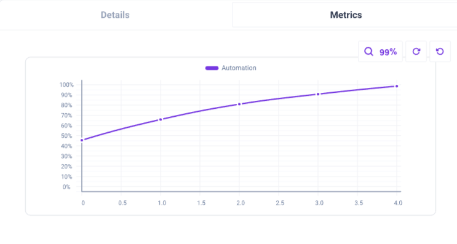Viewport: 457px width, 244px height.
Task: Toggle the Automation legend series
Action: [231, 68]
